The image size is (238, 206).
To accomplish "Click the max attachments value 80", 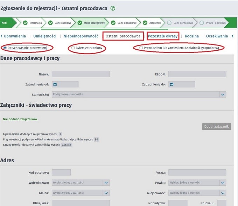I will [x=96, y=140].
